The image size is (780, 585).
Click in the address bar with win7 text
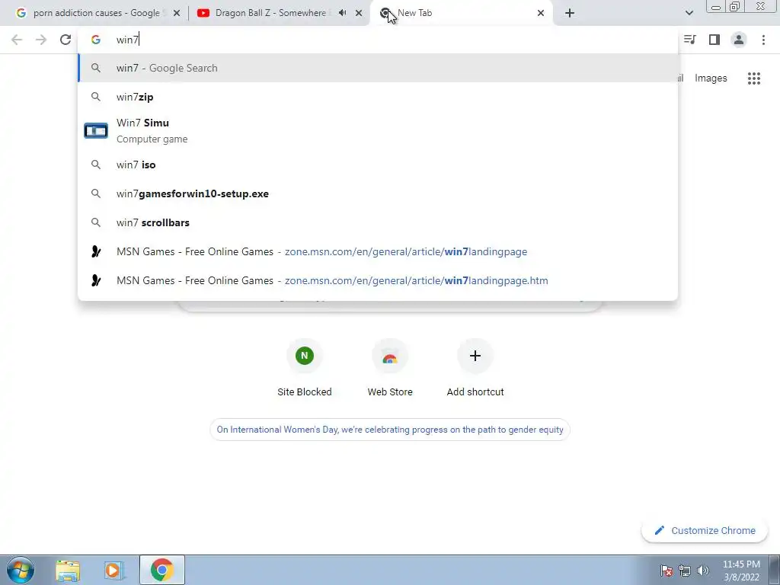point(378,40)
